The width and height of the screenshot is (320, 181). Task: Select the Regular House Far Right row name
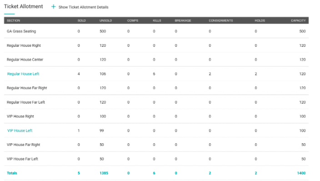27,88
